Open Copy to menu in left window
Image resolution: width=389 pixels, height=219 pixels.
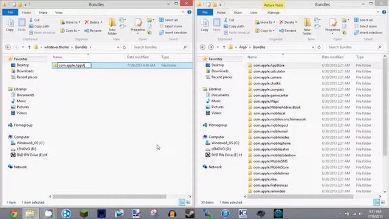(71, 30)
